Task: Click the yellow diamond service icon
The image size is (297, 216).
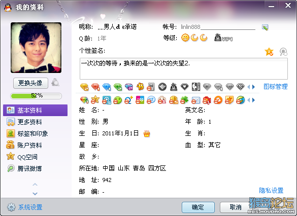Action: 84,87
